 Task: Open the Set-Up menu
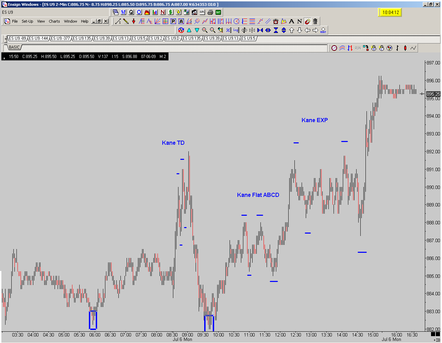[27, 21]
